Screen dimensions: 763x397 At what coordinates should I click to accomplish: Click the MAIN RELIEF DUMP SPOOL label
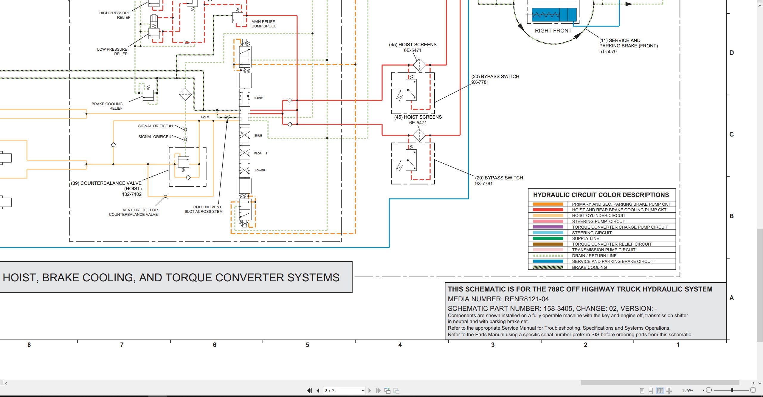point(263,24)
